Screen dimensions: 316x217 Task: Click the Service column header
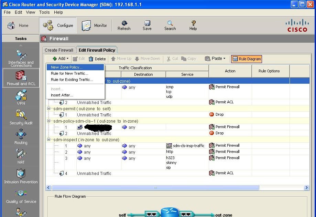(187, 74)
